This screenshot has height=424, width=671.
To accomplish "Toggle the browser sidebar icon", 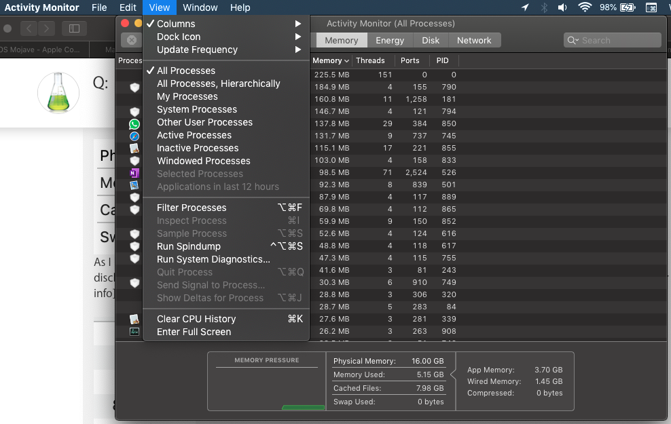I will click(x=74, y=28).
